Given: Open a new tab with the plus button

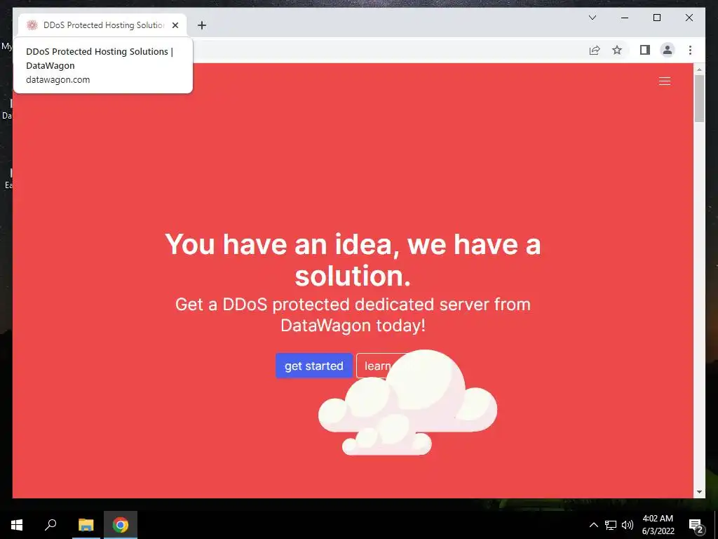Looking at the screenshot, I should coord(201,25).
